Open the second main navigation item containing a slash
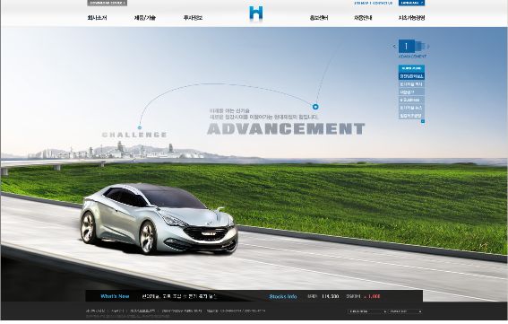 [x=145, y=18]
